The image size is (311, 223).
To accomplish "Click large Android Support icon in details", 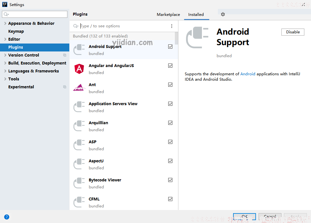I will click(x=197, y=37).
